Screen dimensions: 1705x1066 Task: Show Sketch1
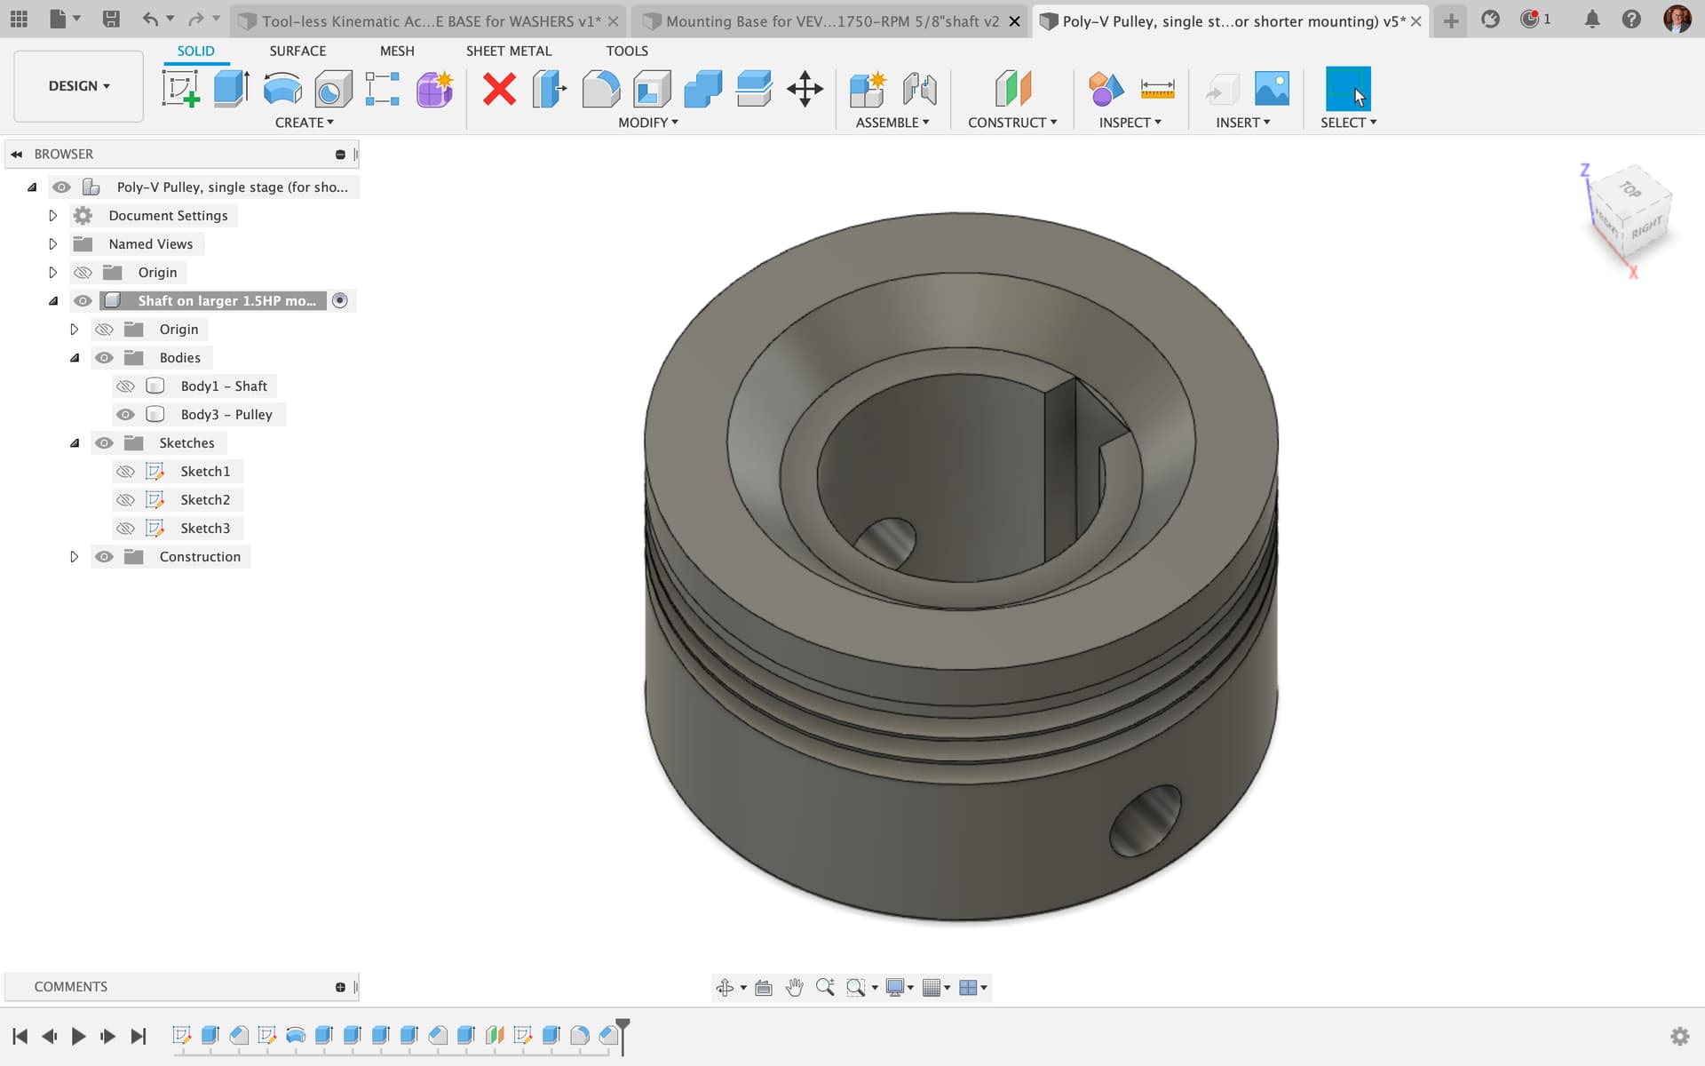point(125,471)
